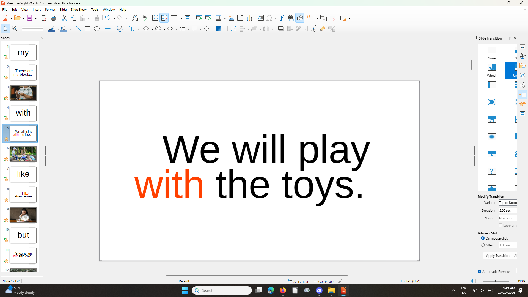The height and width of the screenshot is (297, 528).
Task: Select the After radio button
Action: coord(483,245)
